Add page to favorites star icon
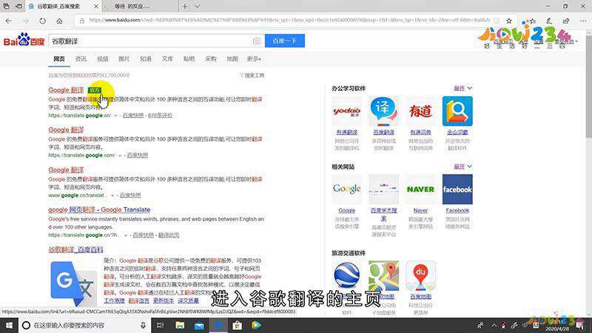Viewport: 592px width, 333px height. 509,21
